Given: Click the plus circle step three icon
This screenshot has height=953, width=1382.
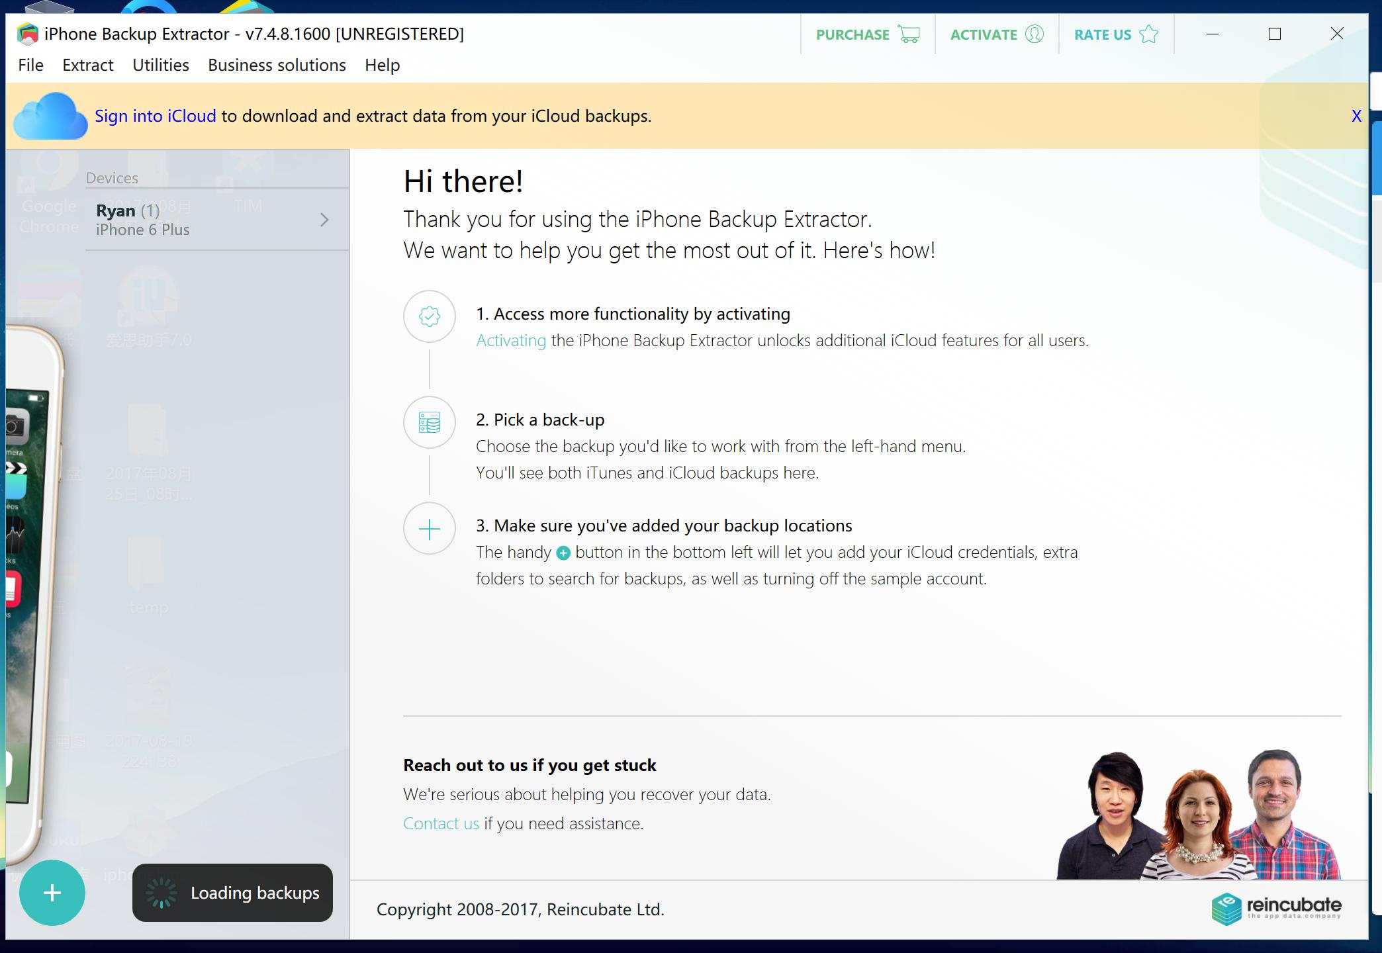Looking at the screenshot, I should [x=430, y=528].
